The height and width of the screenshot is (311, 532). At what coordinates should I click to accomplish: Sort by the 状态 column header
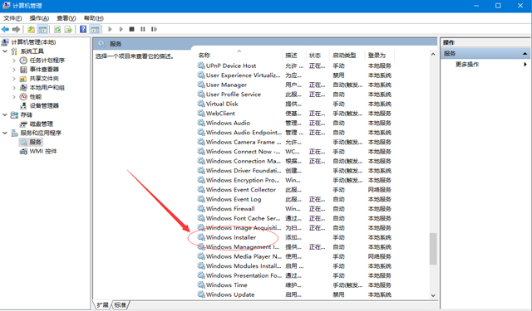click(x=315, y=56)
